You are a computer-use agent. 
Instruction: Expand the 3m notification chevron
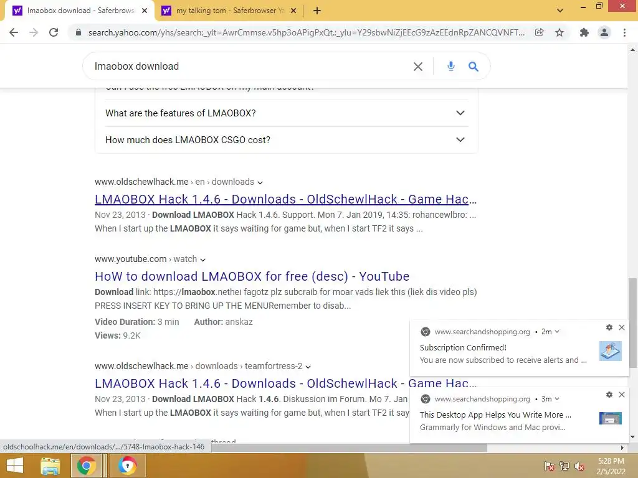(x=557, y=399)
